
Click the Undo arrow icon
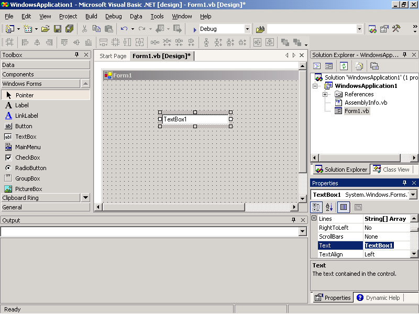click(124, 29)
